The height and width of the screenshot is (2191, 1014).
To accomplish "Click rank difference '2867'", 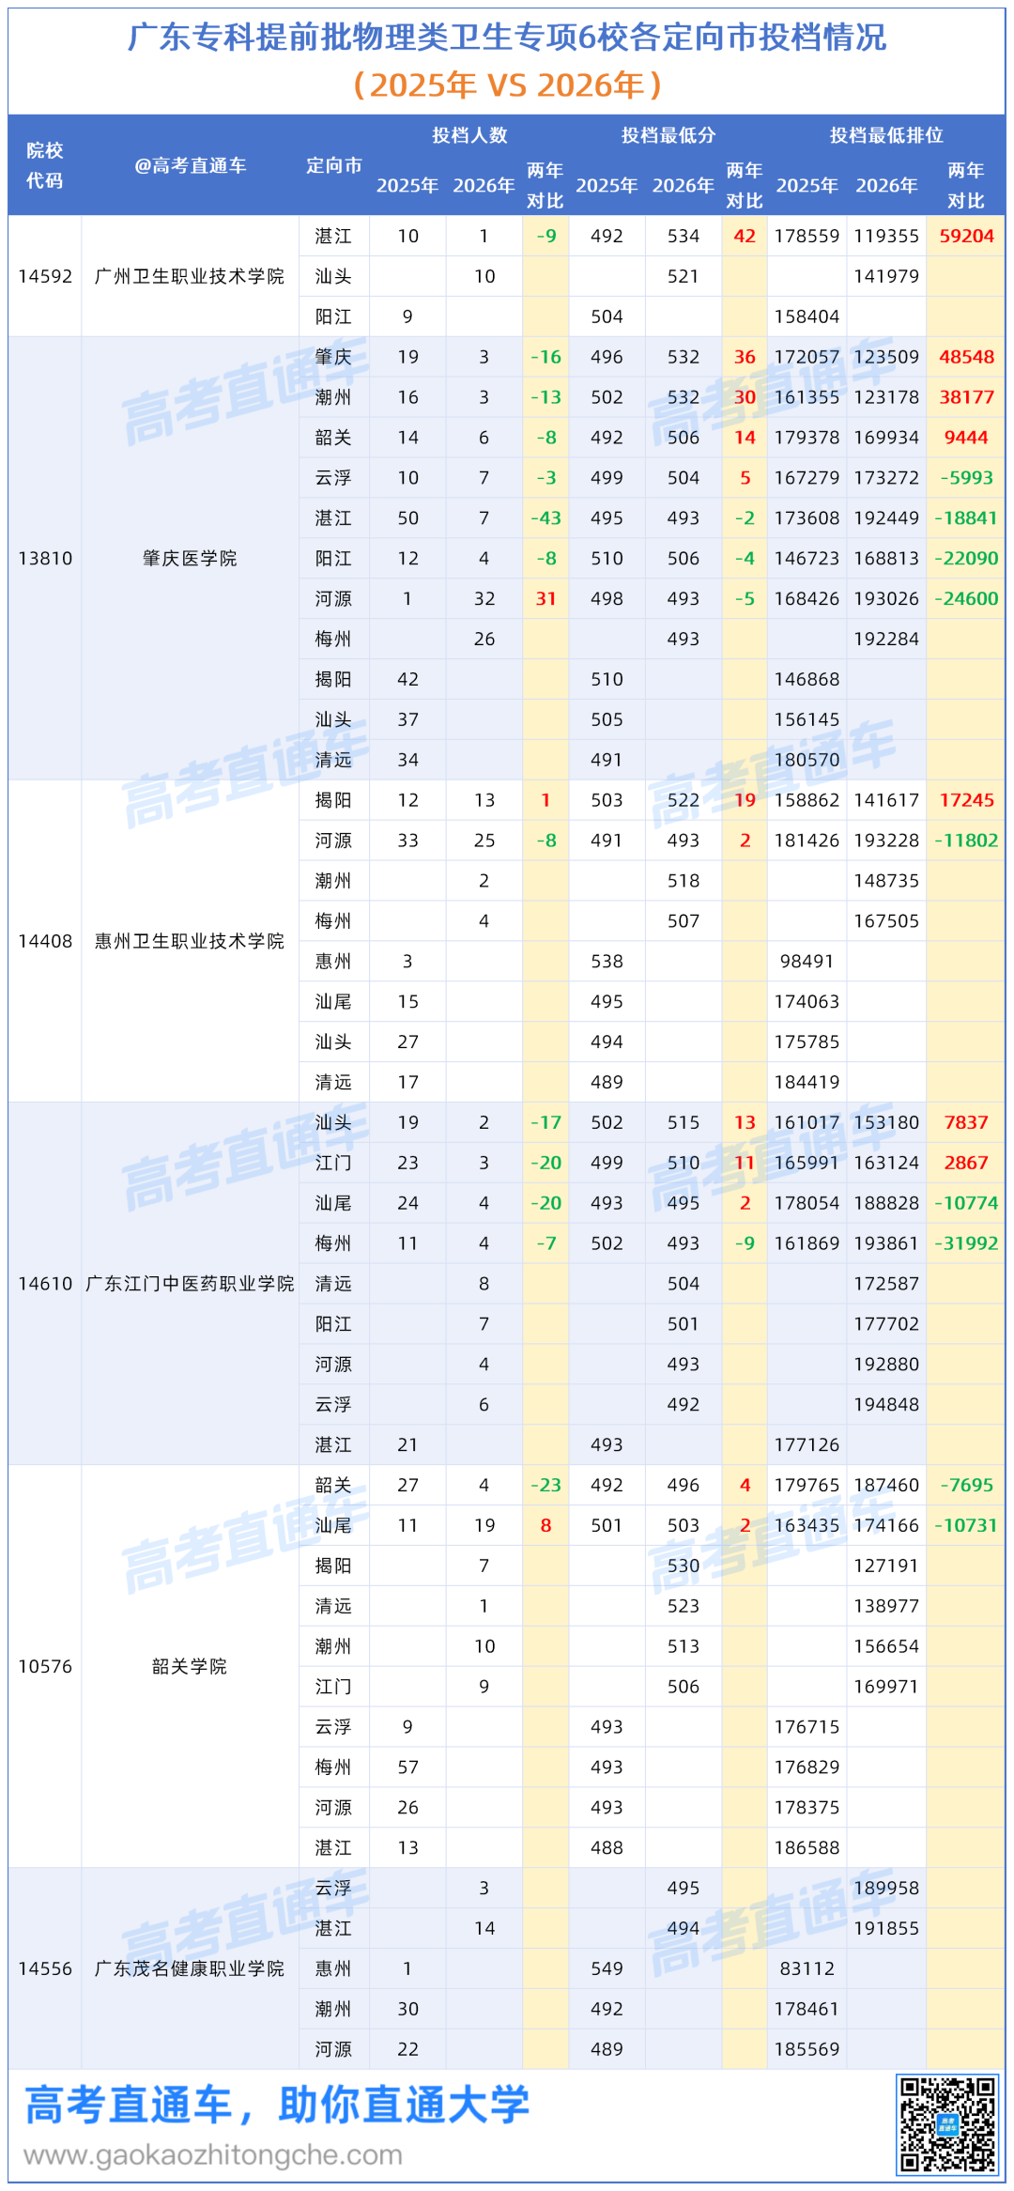I will (966, 1163).
